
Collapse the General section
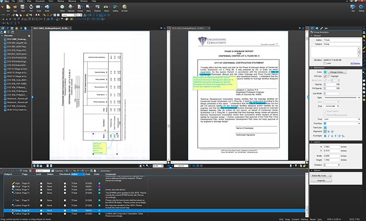tap(312, 36)
